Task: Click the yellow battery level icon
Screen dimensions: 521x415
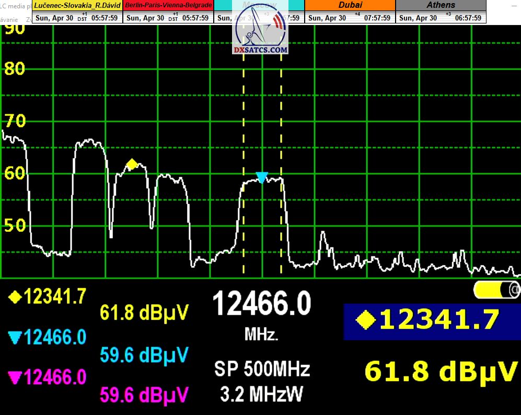Action: pos(496,290)
